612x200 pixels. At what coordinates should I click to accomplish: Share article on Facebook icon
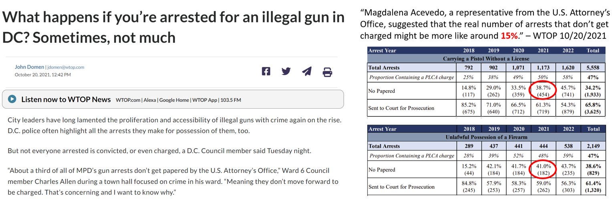266,71
